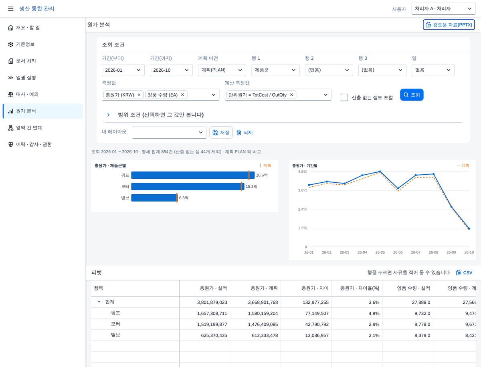Click the 밸브 bar in 제품군별 chart
Screen dimensions: 481x367
coord(154,198)
